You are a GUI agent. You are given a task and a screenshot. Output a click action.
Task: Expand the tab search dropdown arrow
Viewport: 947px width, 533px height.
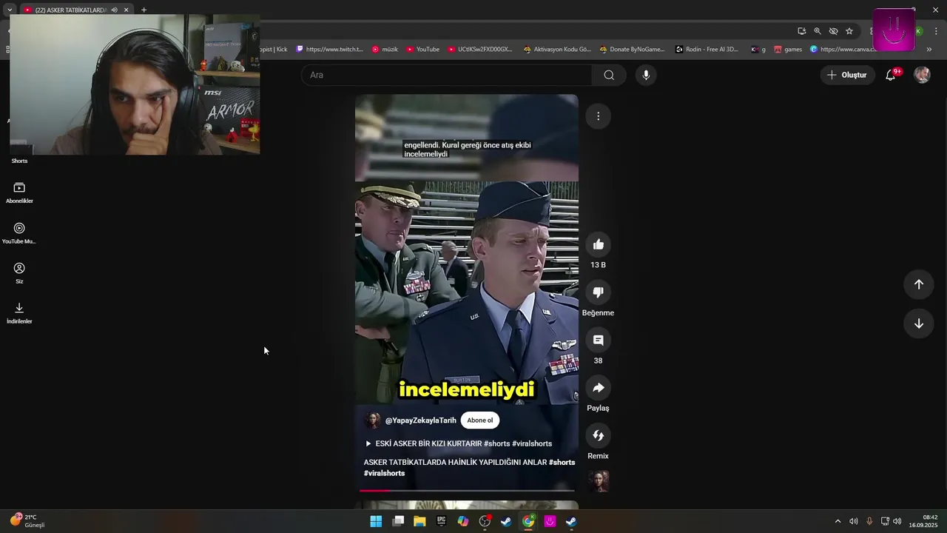pos(10,10)
